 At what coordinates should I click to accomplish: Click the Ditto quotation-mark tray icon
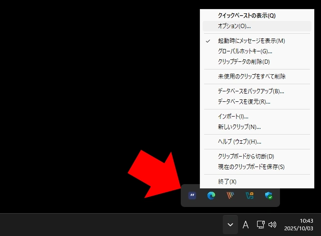pyautogui.click(x=192, y=196)
